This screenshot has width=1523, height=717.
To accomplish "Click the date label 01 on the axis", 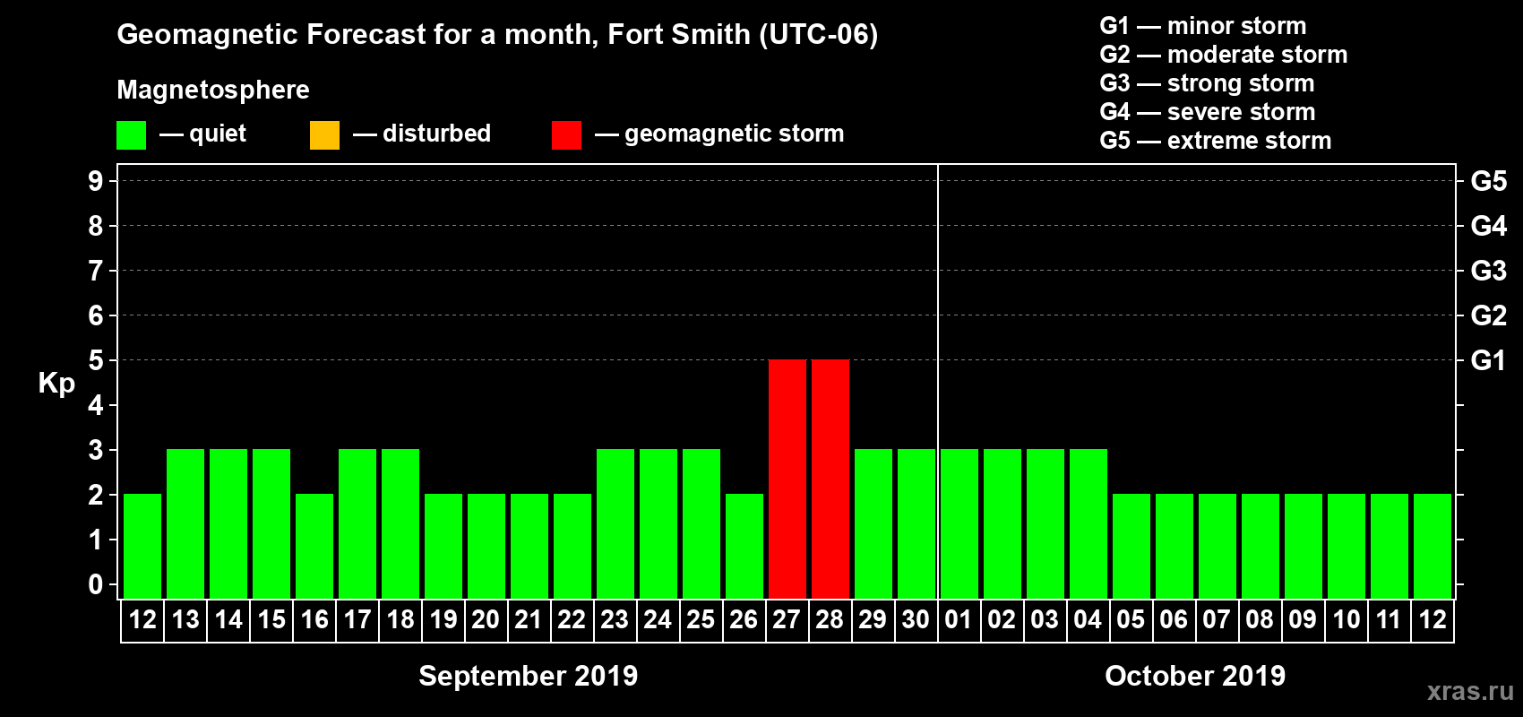I will [959, 620].
